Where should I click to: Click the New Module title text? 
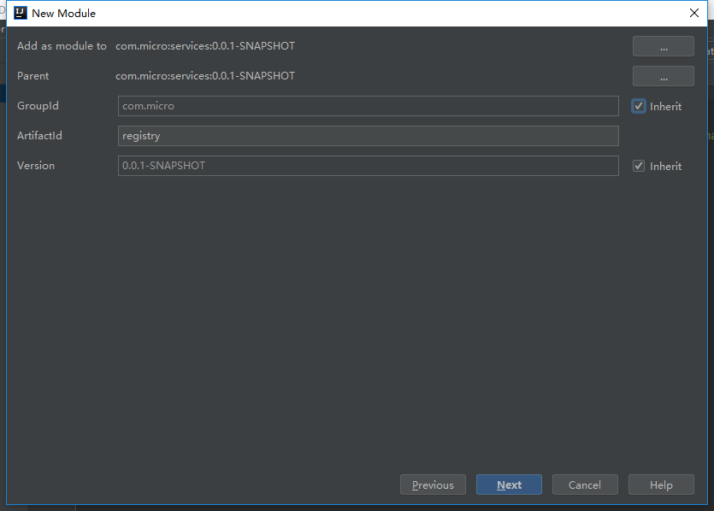click(x=64, y=13)
